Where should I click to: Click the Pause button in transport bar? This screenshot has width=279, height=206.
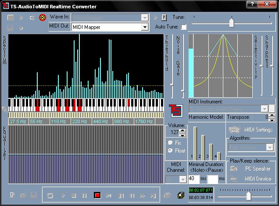click(84, 196)
